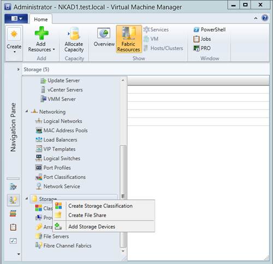Show the Overview view
The image size is (273, 264).
[x=104, y=37]
